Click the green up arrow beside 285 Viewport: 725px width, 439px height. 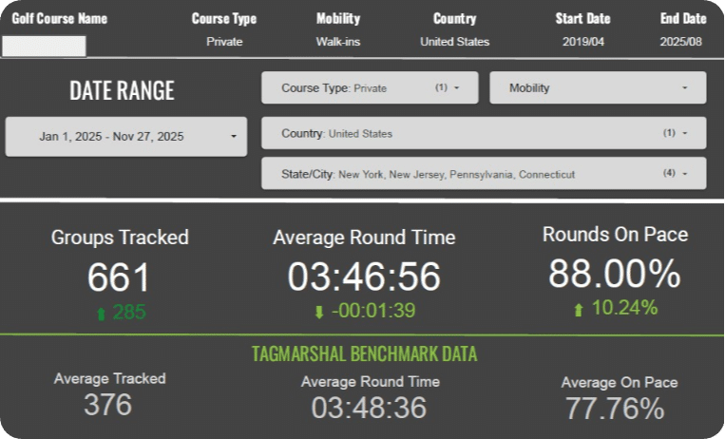(101, 314)
